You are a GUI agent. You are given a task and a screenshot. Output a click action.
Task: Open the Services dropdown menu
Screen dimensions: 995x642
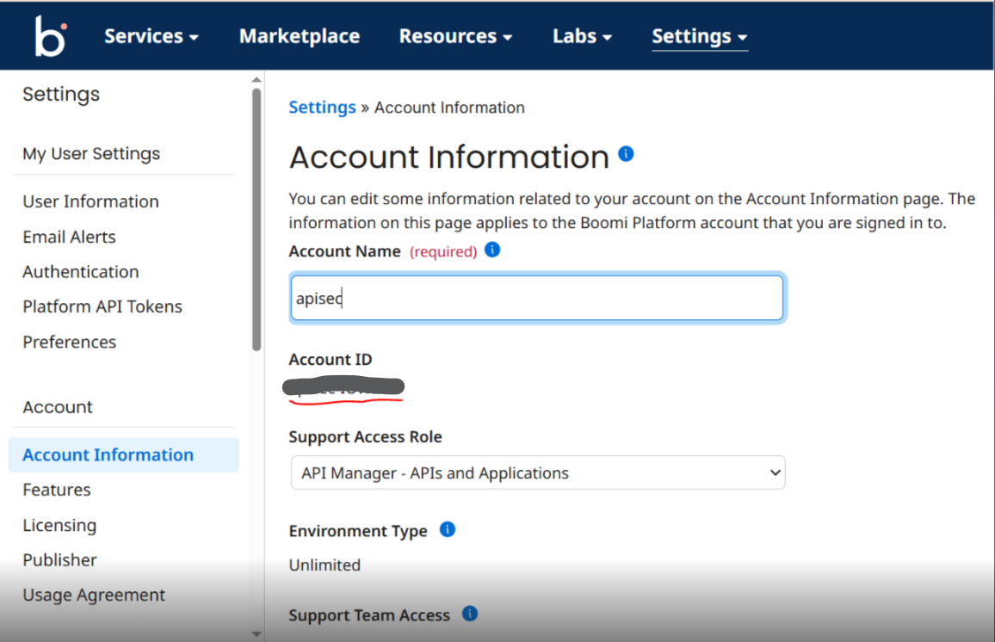point(151,36)
